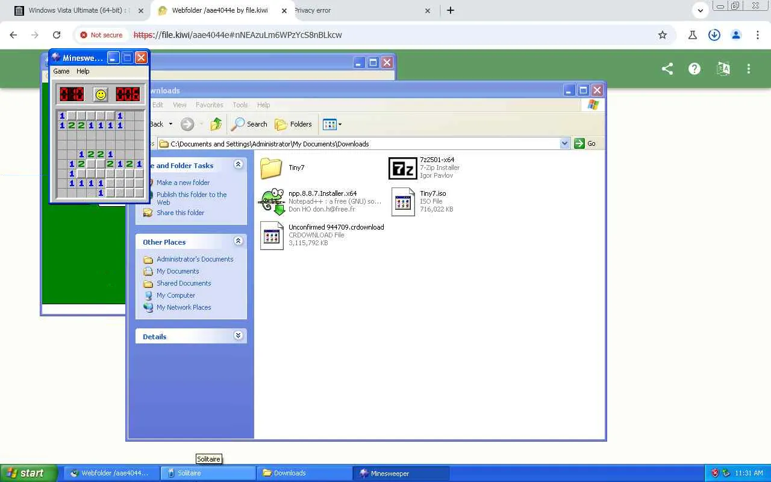This screenshot has width=771, height=482.
Task: Open the Explorer Tools menu
Action: tap(240, 105)
